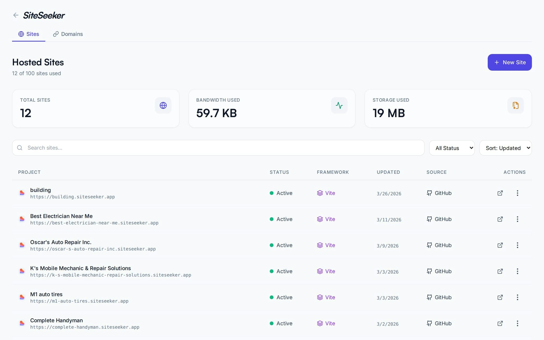This screenshot has height=340, width=544.
Task: Click the project thumbnail for Complete Handyman
Action: [x=22, y=323]
